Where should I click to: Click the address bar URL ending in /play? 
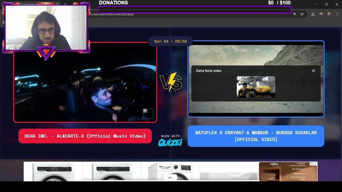[112, 14]
